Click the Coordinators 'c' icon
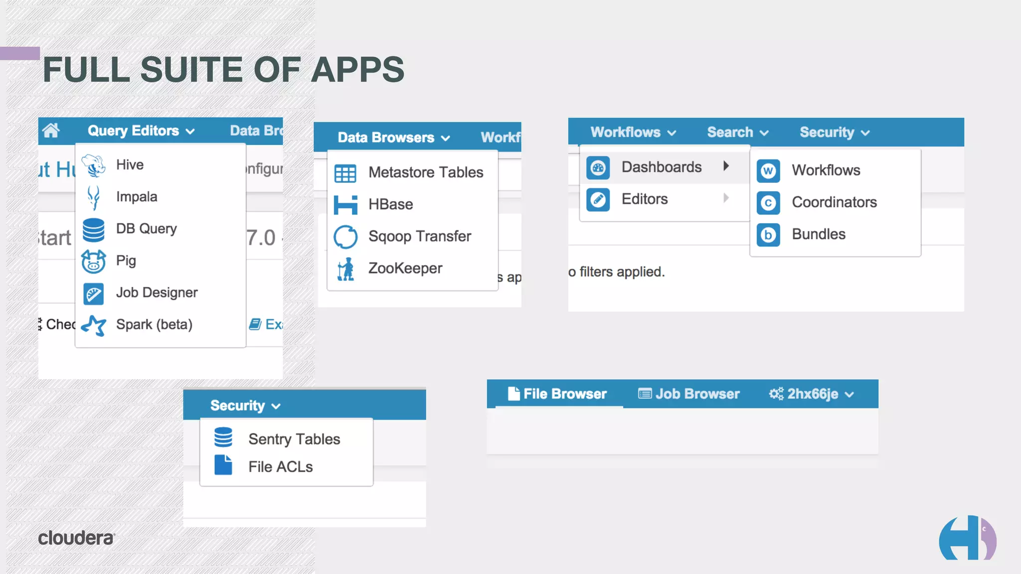The width and height of the screenshot is (1021, 574). (x=768, y=203)
